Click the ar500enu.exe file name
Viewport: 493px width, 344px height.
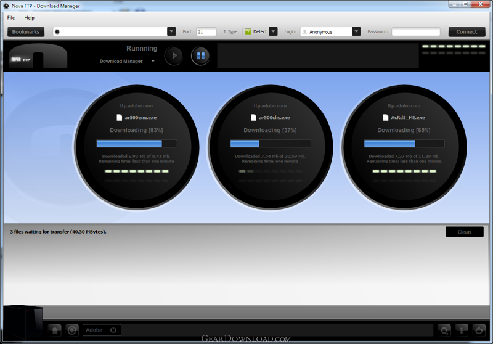pos(141,117)
